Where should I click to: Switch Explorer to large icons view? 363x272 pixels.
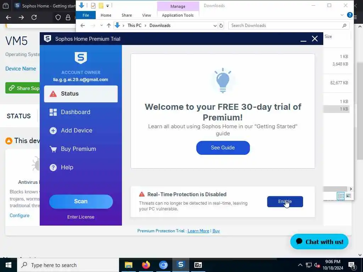[x=348, y=196]
